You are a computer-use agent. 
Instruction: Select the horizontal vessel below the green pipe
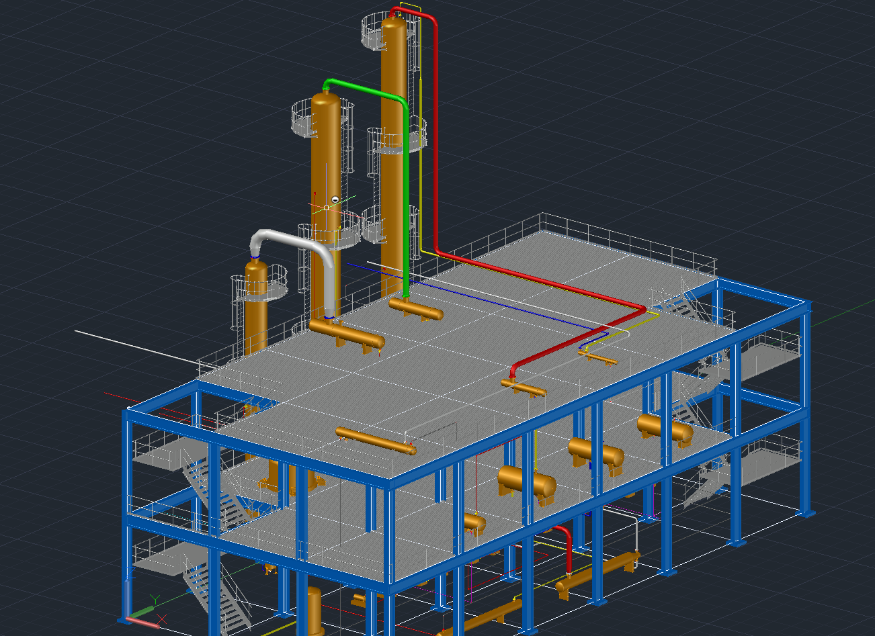(x=417, y=309)
